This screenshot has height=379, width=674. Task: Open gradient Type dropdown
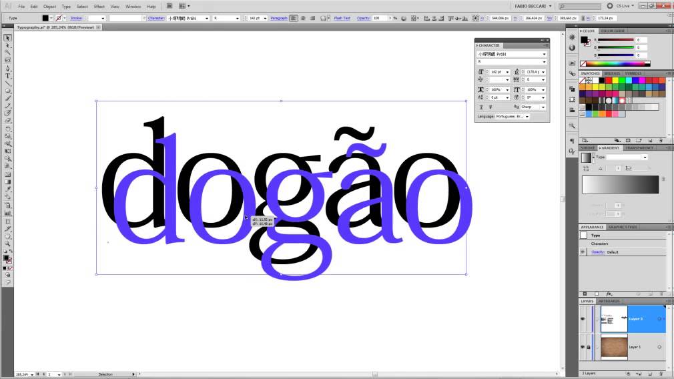(645, 157)
